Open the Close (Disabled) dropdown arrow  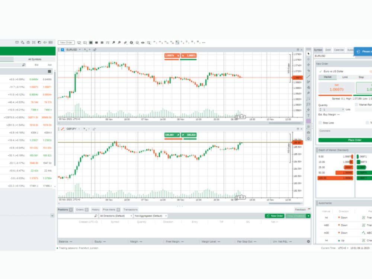(308, 216)
